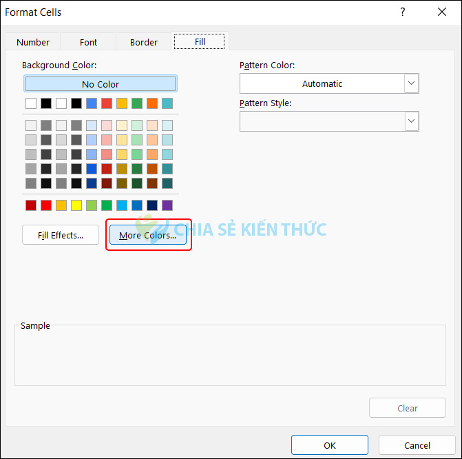Open the Font tab
This screenshot has height=459, width=462.
coord(88,42)
